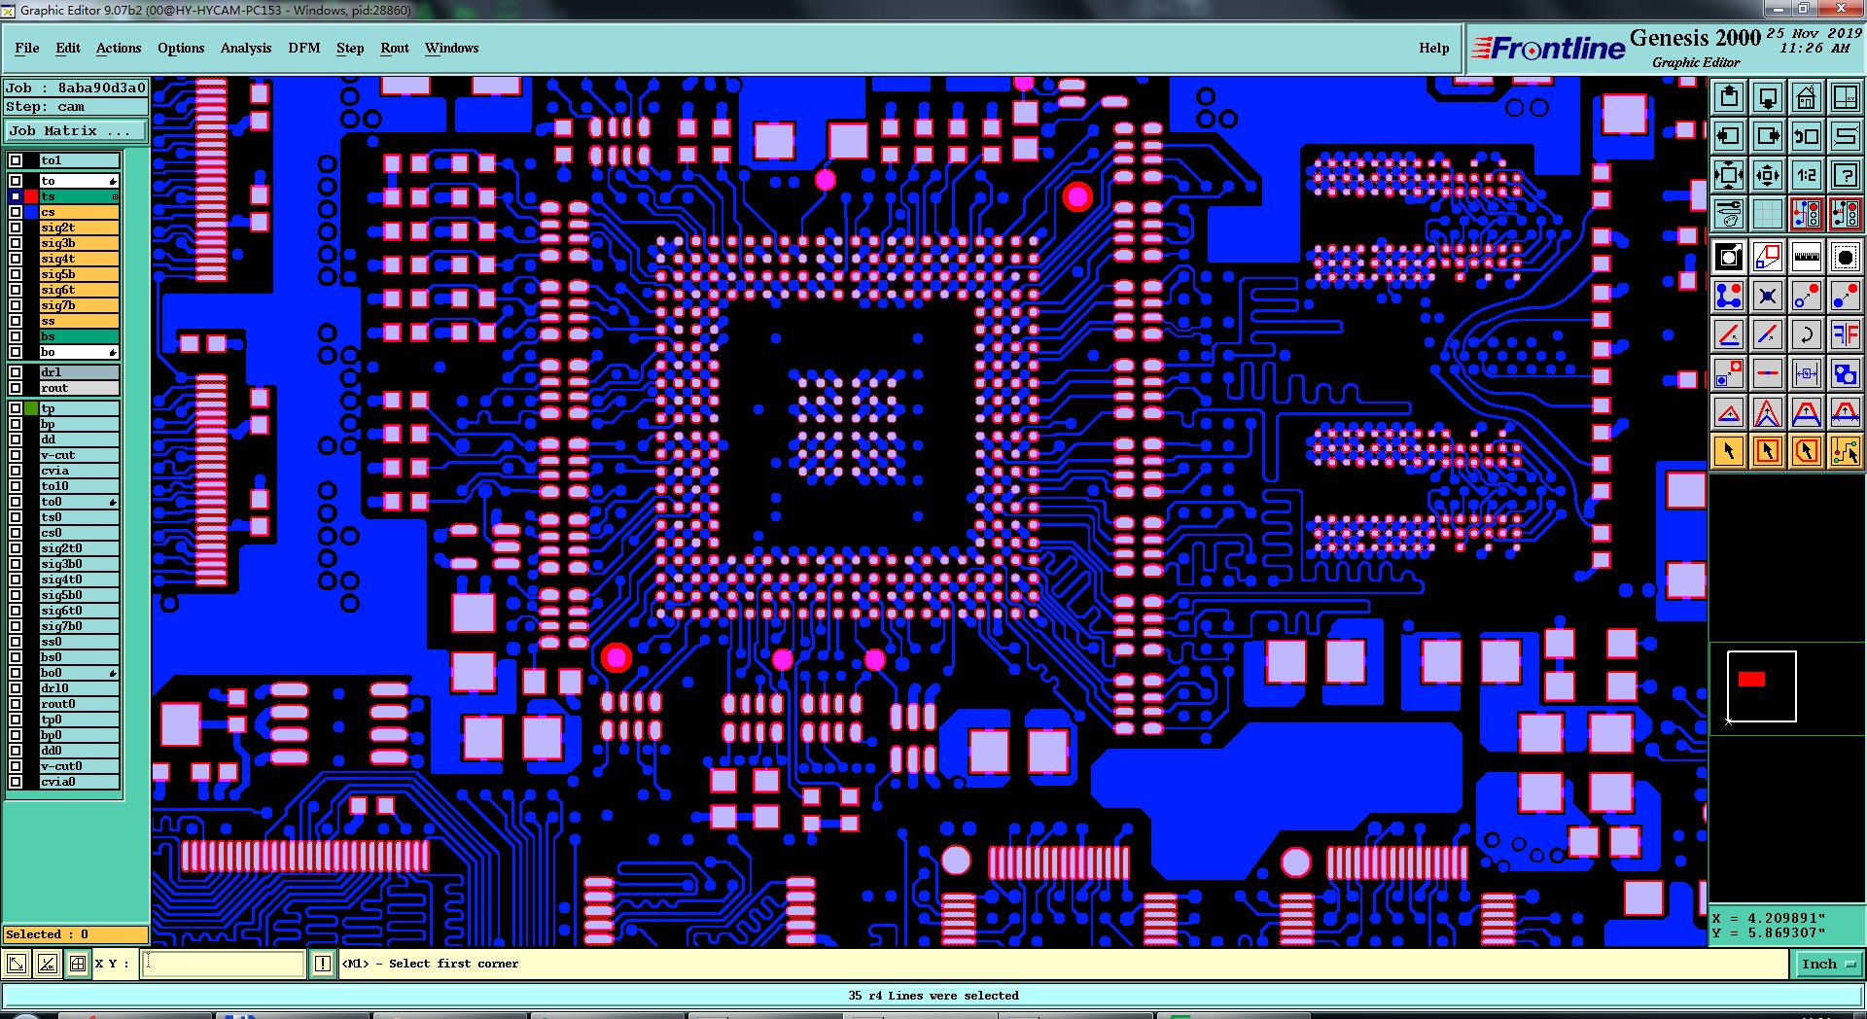Click the 1:2 scale zoom icon

pos(1807,175)
